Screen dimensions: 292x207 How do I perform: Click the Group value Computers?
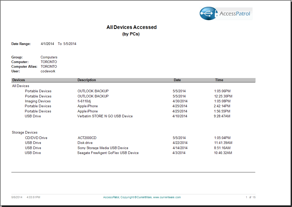pos(49,57)
